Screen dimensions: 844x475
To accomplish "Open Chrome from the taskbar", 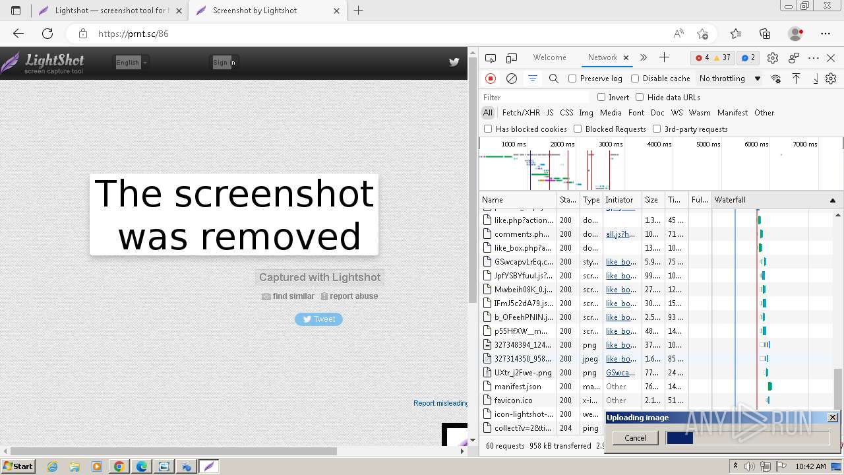I will click(119, 466).
